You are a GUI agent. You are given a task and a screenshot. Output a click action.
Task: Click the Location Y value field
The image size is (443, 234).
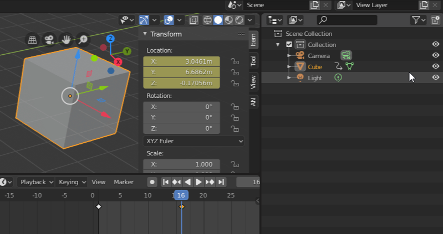[181, 72]
